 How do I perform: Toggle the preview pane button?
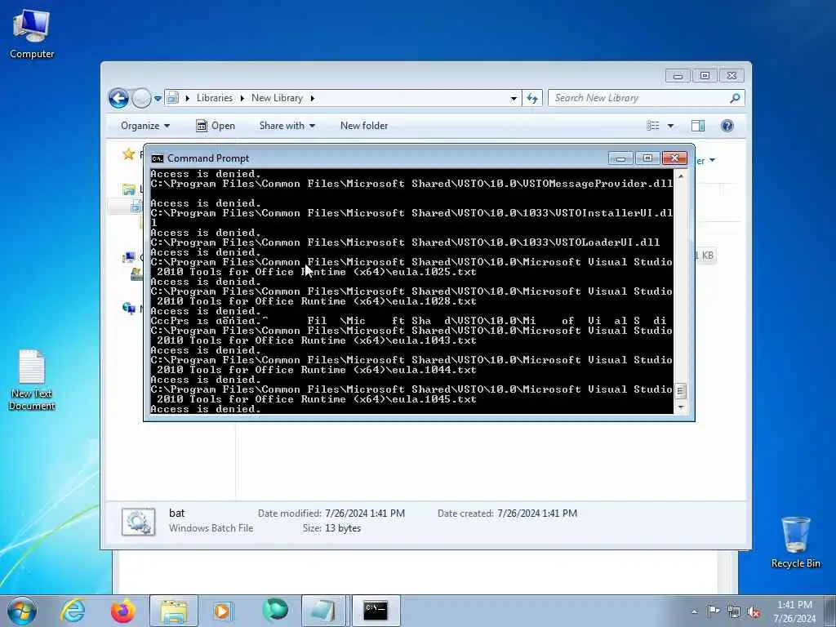[x=698, y=126]
